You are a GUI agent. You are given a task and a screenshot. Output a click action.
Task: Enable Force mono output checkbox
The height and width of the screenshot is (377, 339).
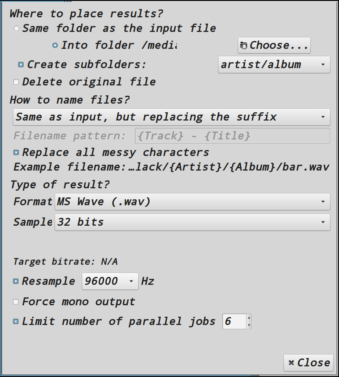[16, 302]
